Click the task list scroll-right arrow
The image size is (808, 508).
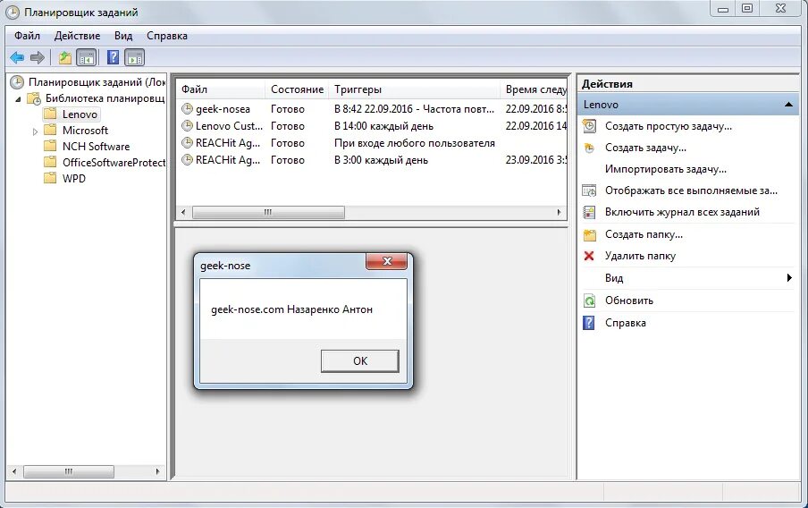tap(560, 212)
